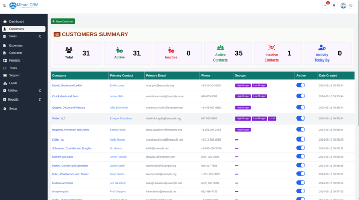The width and height of the screenshot is (359, 200).
Task: Expand the Sales submenu chevron
Action: (40, 36)
